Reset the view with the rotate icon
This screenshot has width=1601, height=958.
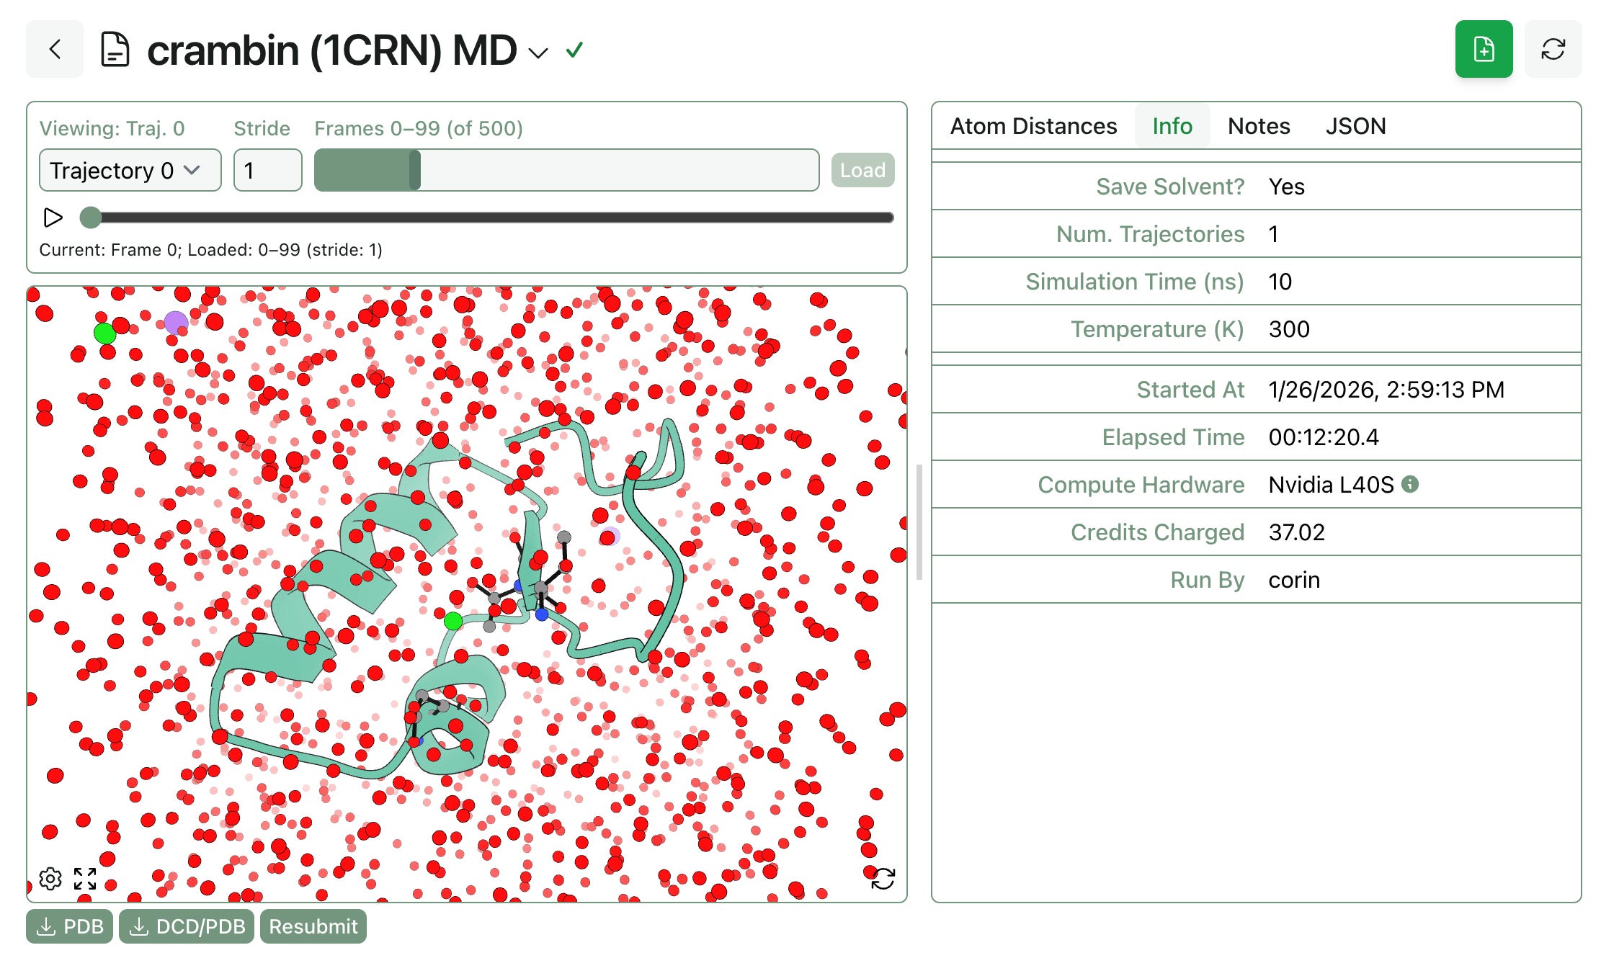(883, 878)
